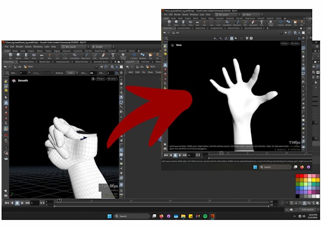
Task: Open the Persp dropdown in left viewport
Action: pyautogui.click(x=100, y=79)
